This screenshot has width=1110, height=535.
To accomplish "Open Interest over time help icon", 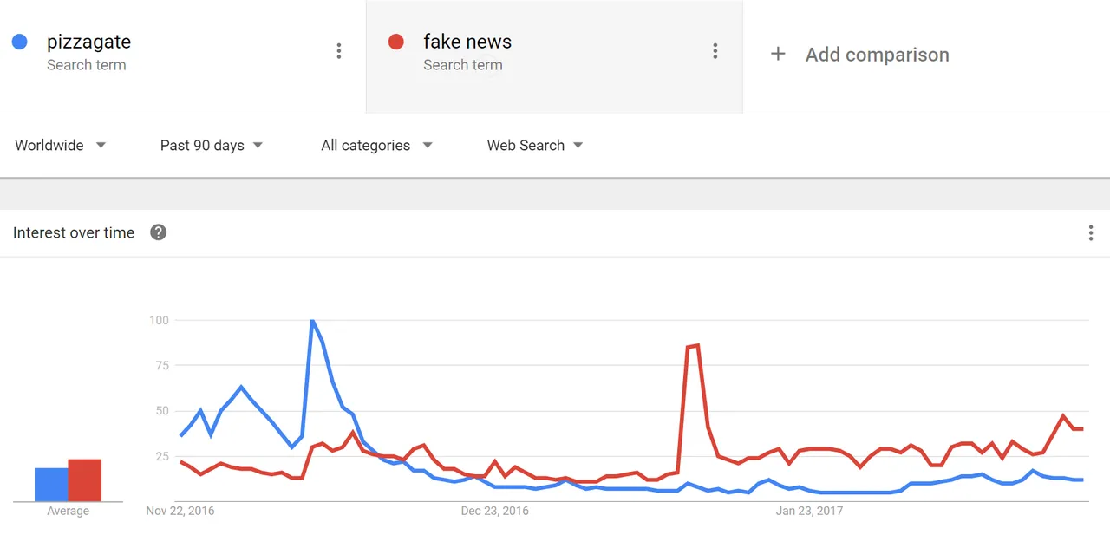I will point(158,232).
